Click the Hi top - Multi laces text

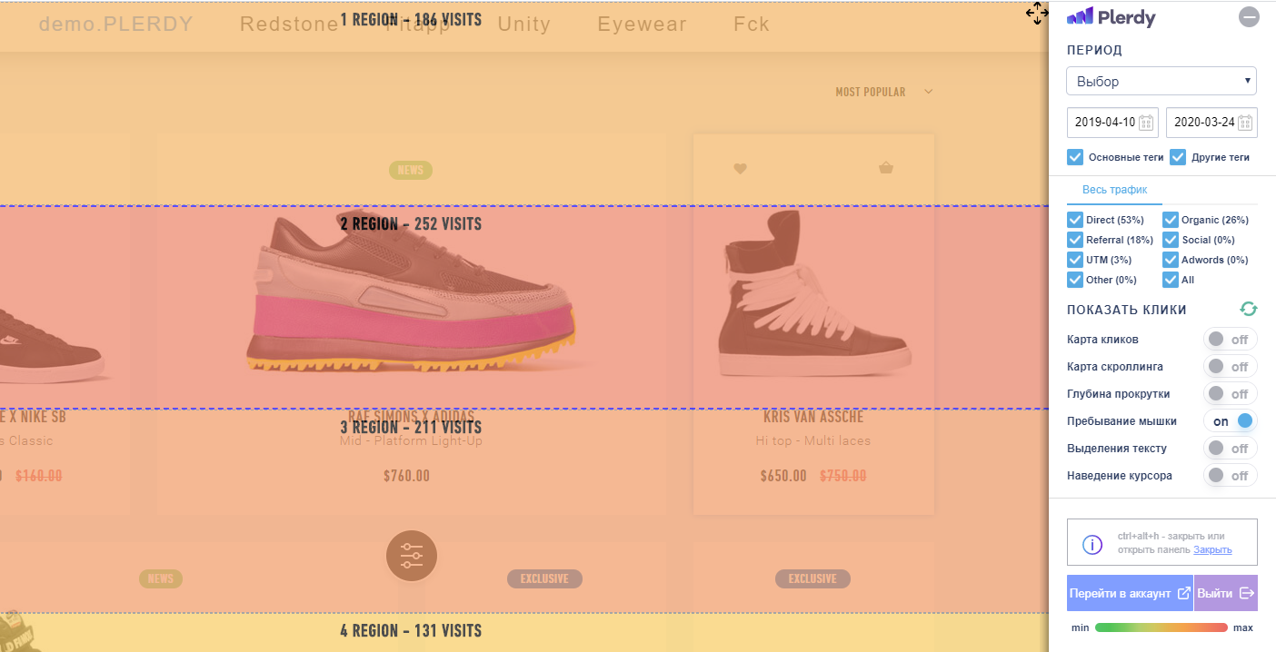pyautogui.click(x=812, y=440)
